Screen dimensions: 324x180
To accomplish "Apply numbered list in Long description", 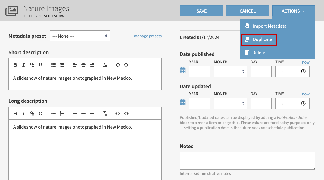I will tap(62, 113).
